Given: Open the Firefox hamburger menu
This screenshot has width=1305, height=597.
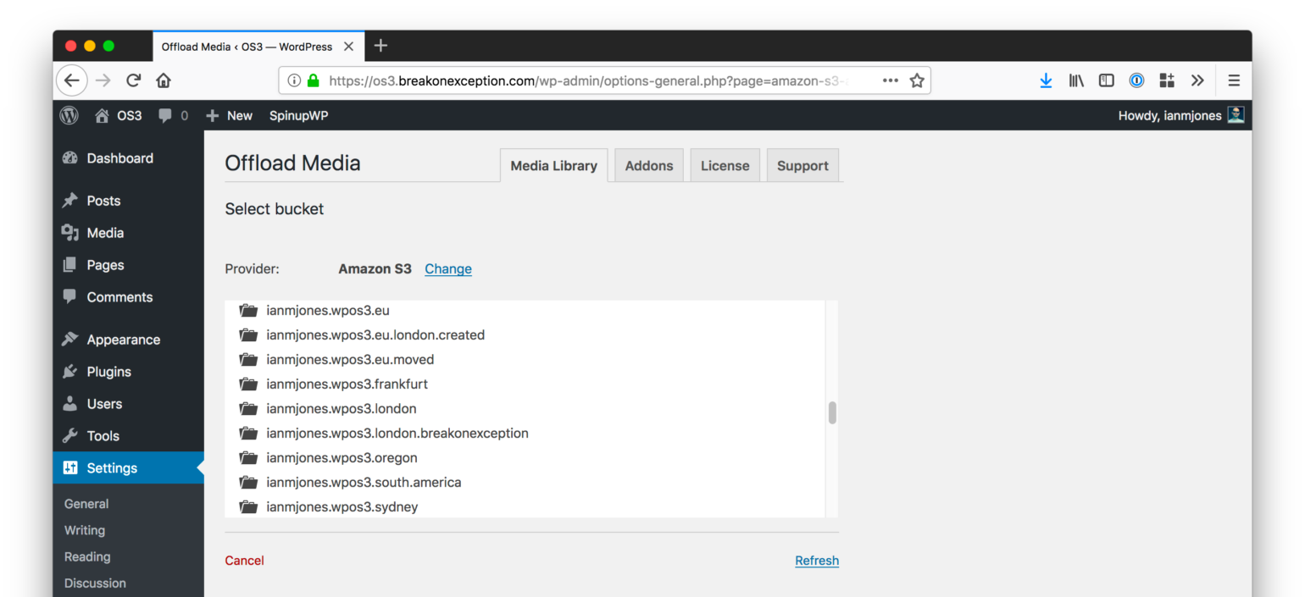Looking at the screenshot, I should (1234, 80).
